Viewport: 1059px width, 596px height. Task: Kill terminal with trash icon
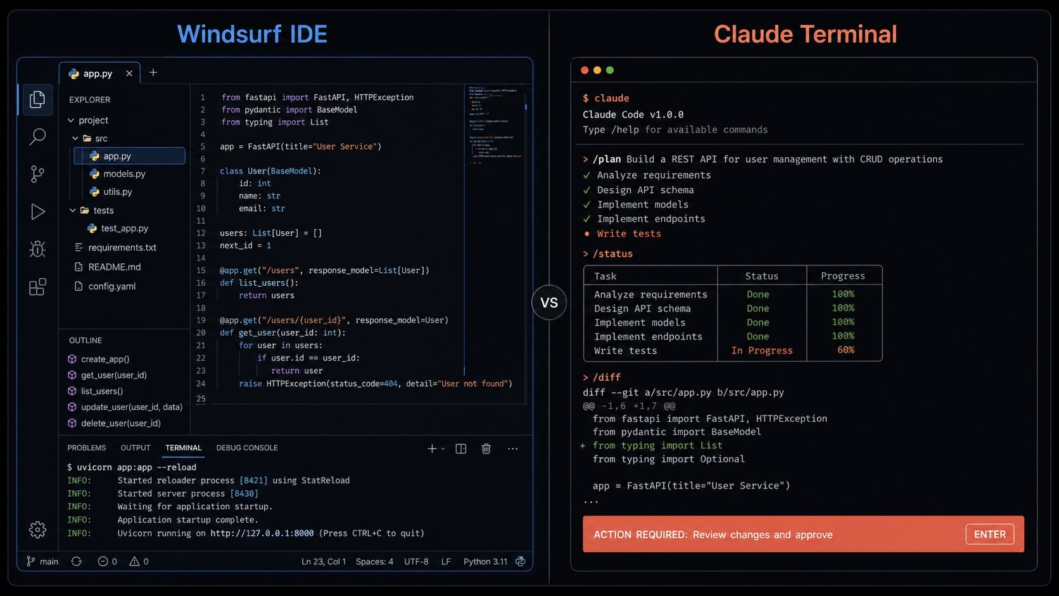pyautogui.click(x=486, y=448)
